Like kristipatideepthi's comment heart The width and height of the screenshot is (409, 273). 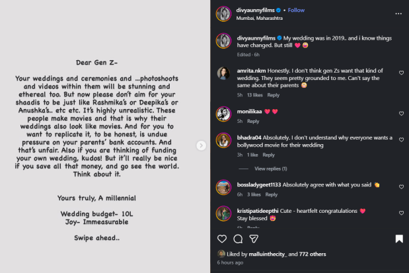(x=401, y=212)
